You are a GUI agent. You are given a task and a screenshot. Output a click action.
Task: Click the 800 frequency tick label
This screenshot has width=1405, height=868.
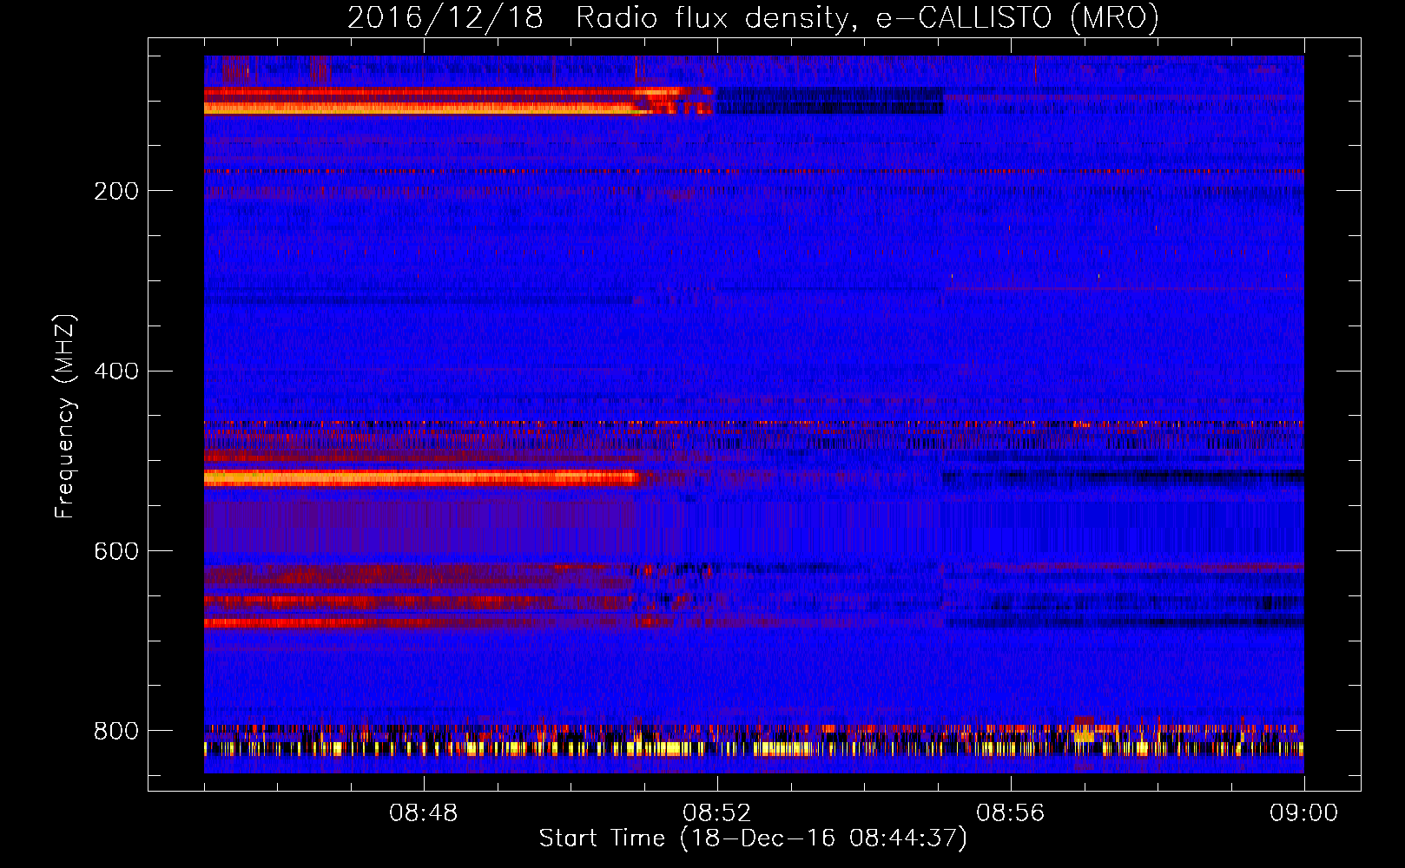(x=116, y=731)
